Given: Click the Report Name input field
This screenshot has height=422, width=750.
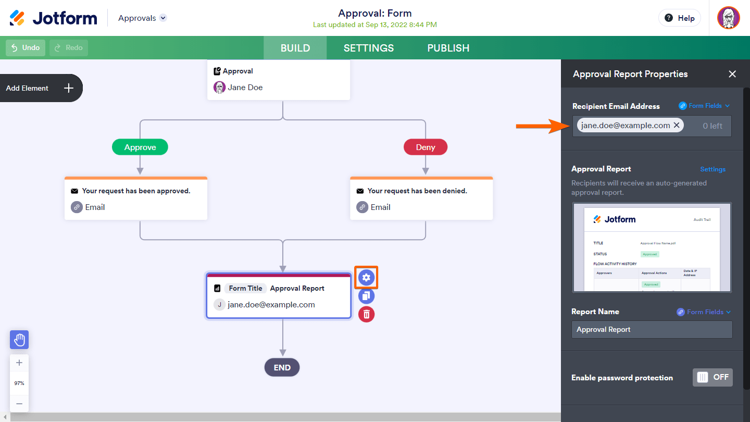Looking at the screenshot, I should [652, 329].
